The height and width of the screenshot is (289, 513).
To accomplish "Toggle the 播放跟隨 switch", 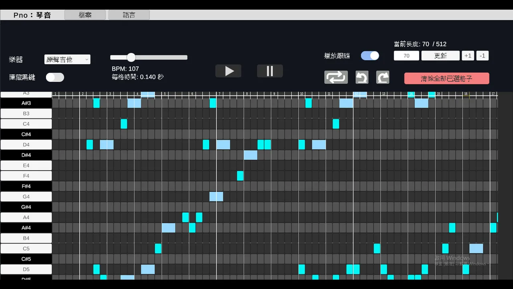I will pyautogui.click(x=370, y=56).
